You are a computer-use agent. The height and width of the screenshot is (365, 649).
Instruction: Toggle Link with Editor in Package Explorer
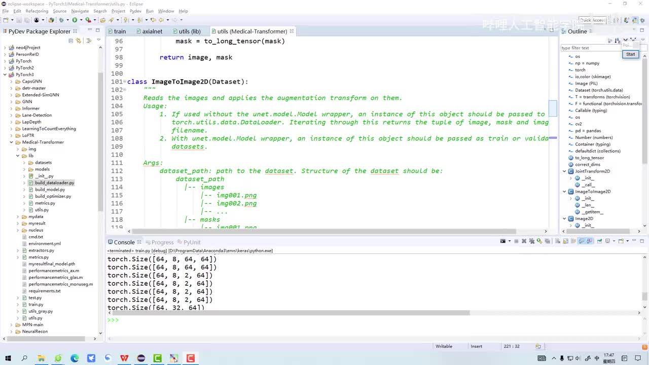point(79,41)
